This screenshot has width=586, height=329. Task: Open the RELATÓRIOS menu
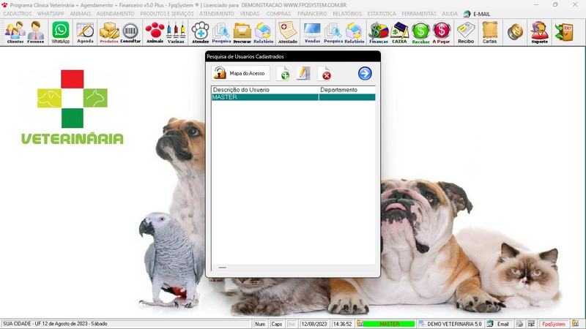[347, 14]
